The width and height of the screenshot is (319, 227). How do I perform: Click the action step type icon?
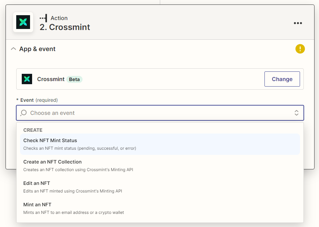[x=43, y=18]
